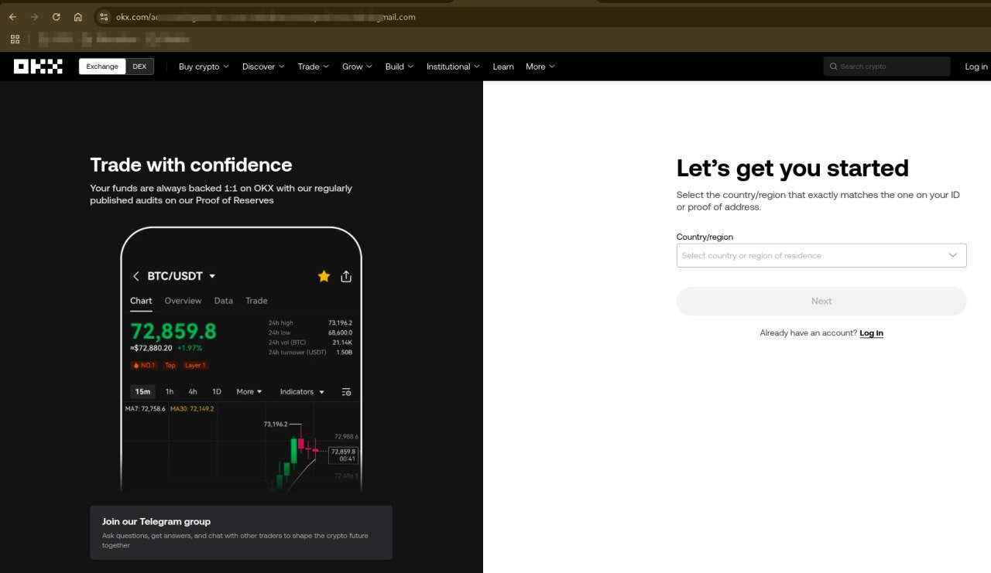The image size is (991, 573).
Task: Click the MA7: 72,758.6 label
Action: tap(146, 408)
